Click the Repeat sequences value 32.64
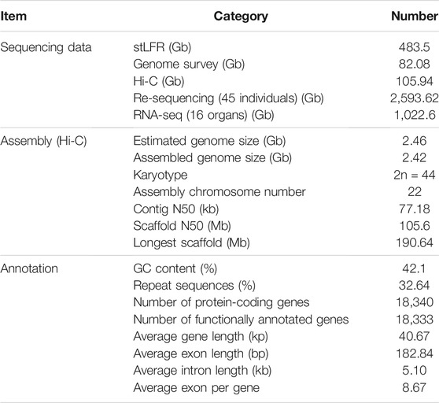439x403 pixels. [415, 286]
